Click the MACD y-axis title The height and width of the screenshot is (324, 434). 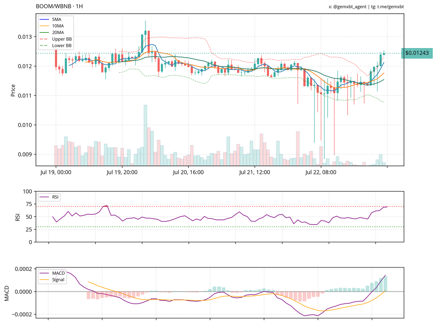7,293
